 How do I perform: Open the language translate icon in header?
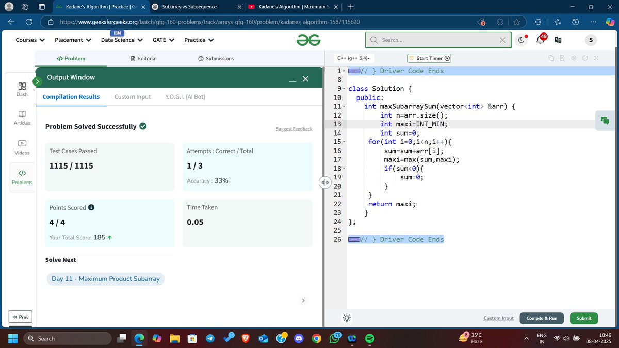558,40
